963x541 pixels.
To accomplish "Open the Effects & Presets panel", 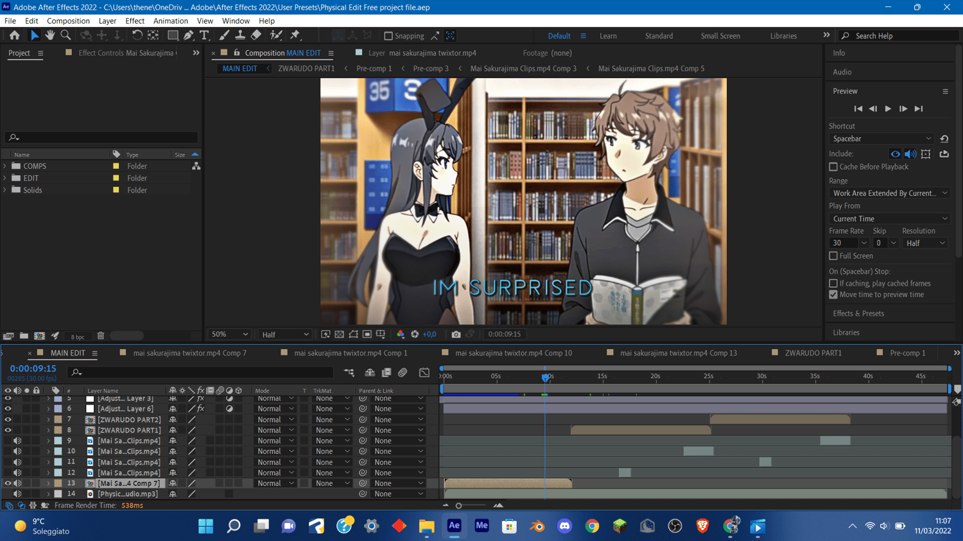I will (x=858, y=314).
